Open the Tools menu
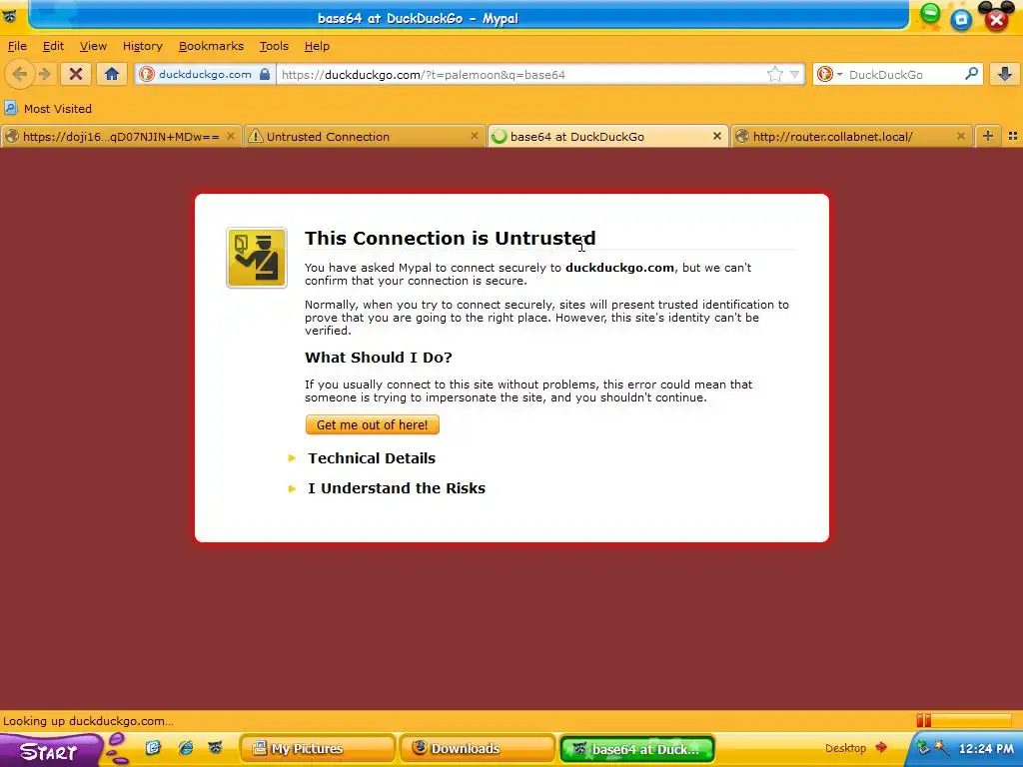Screen dimensions: 1023x767 (x=274, y=46)
